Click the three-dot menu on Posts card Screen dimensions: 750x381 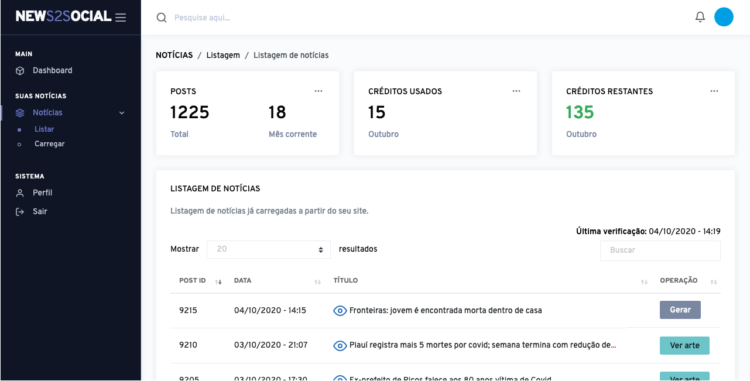(x=318, y=91)
